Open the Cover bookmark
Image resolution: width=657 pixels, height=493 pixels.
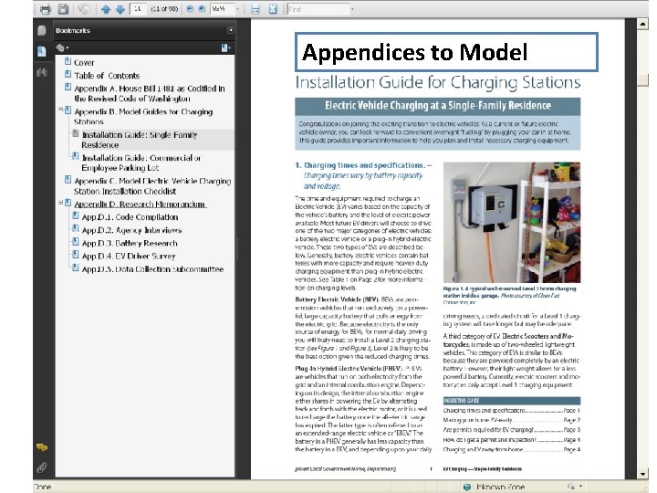point(84,62)
